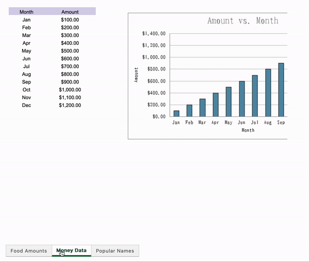Viewport: 309px width, 262px height.
Task: Select the Money Data sheet tab
Action: (72, 251)
